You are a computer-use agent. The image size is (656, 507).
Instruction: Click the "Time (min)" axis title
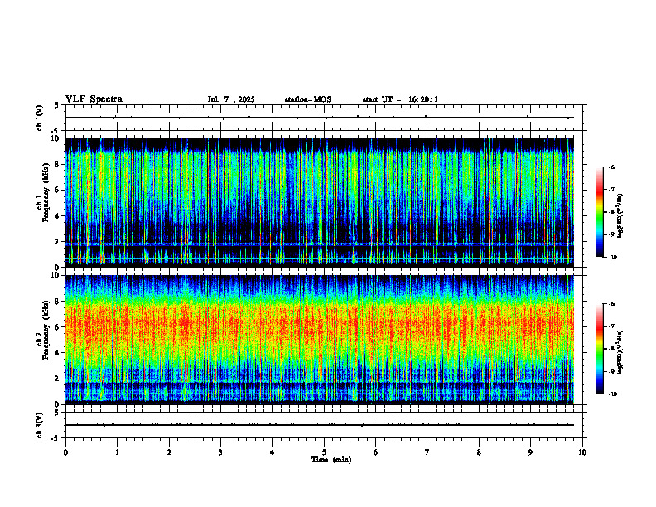(x=331, y=460)
